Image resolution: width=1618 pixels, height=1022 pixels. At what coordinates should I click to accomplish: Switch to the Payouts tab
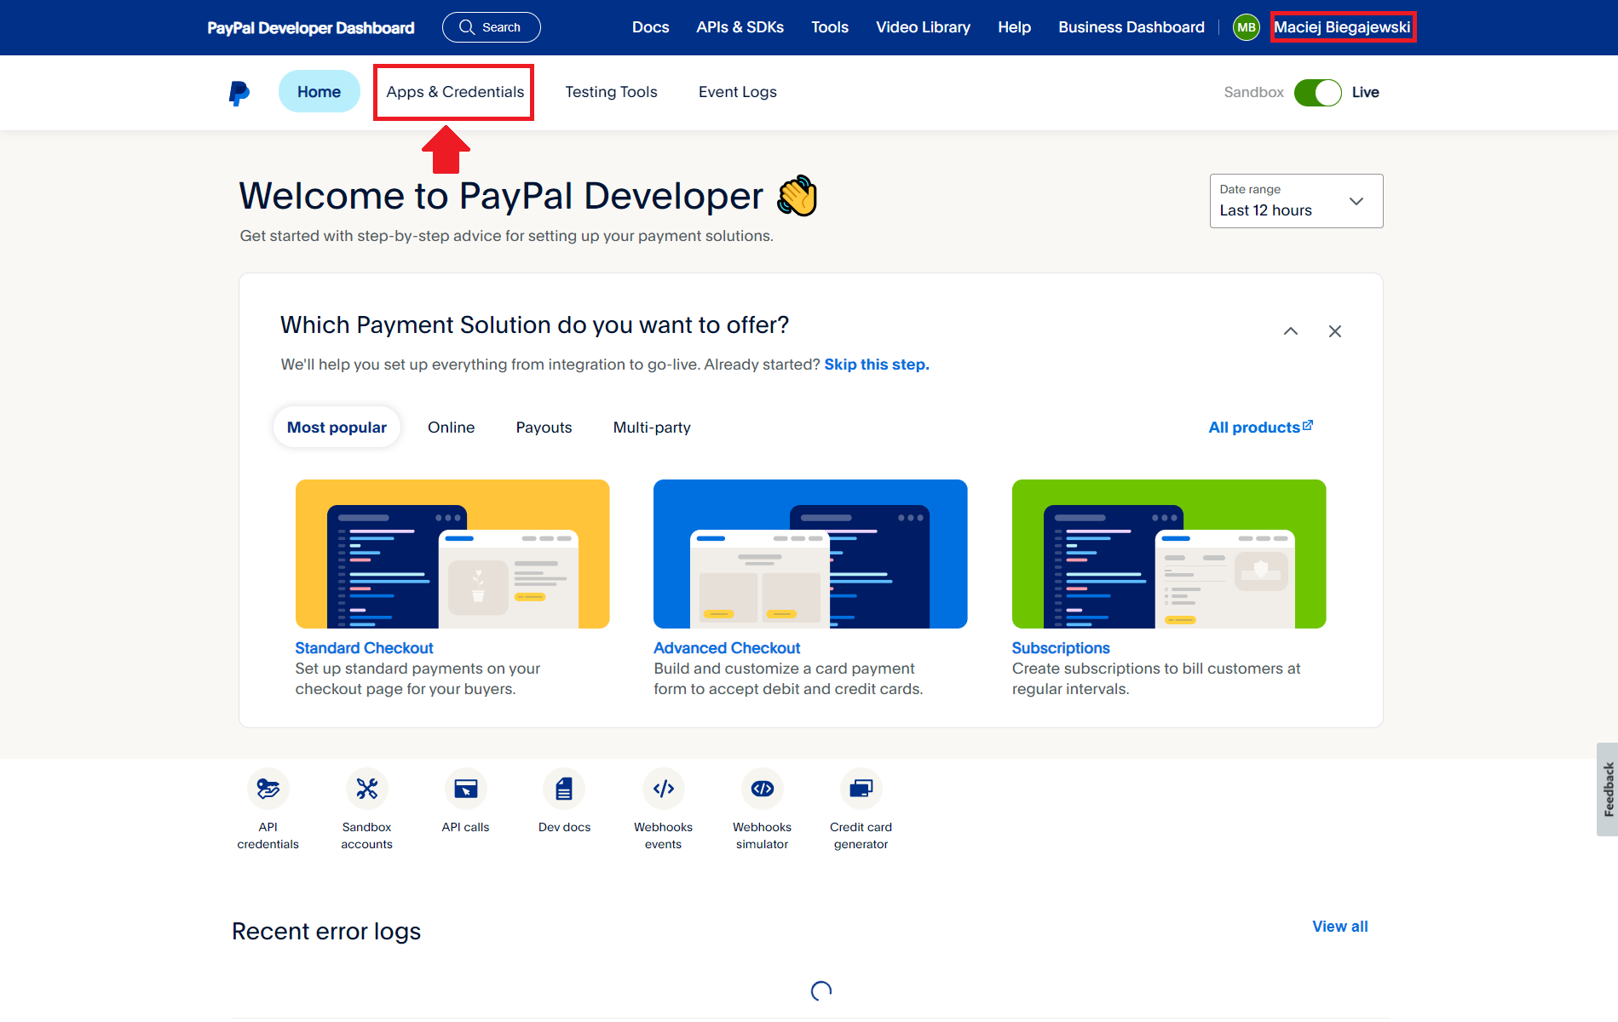[544, 428]
